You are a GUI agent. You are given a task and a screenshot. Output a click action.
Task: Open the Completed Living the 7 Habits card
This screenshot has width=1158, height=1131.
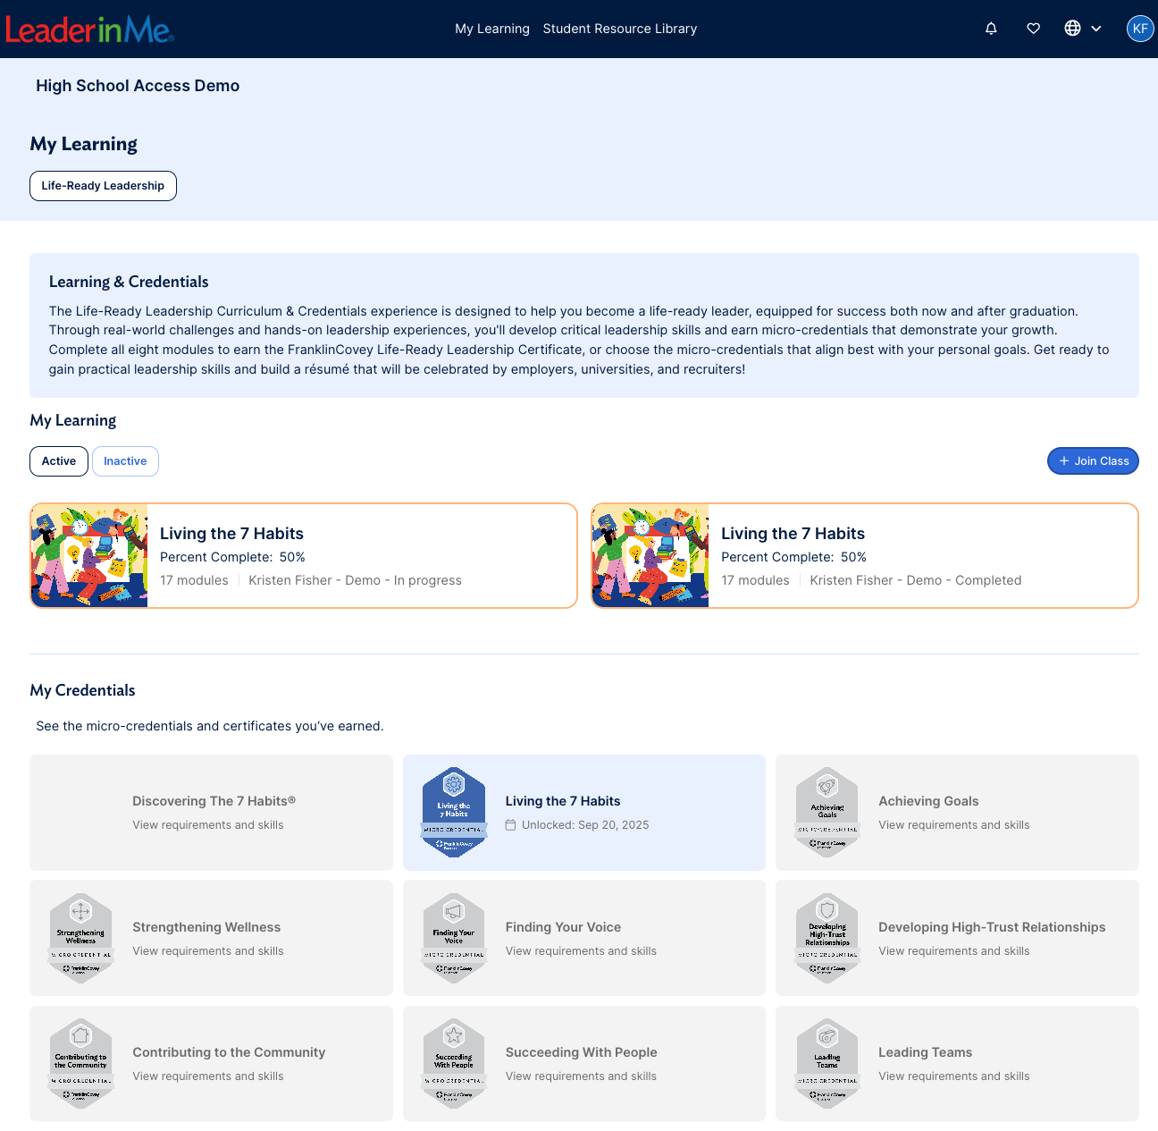pos(865,555)
